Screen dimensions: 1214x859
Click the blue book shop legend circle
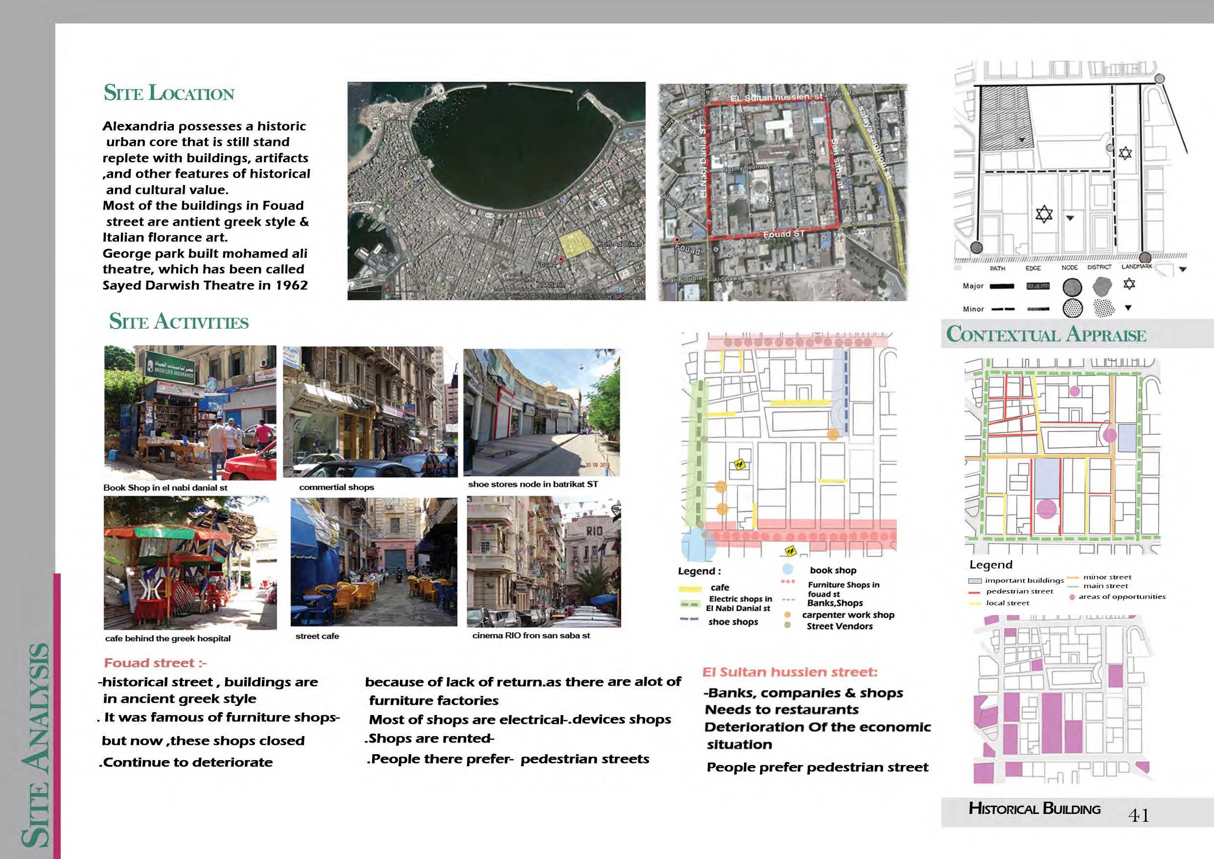tap(787, 570)
